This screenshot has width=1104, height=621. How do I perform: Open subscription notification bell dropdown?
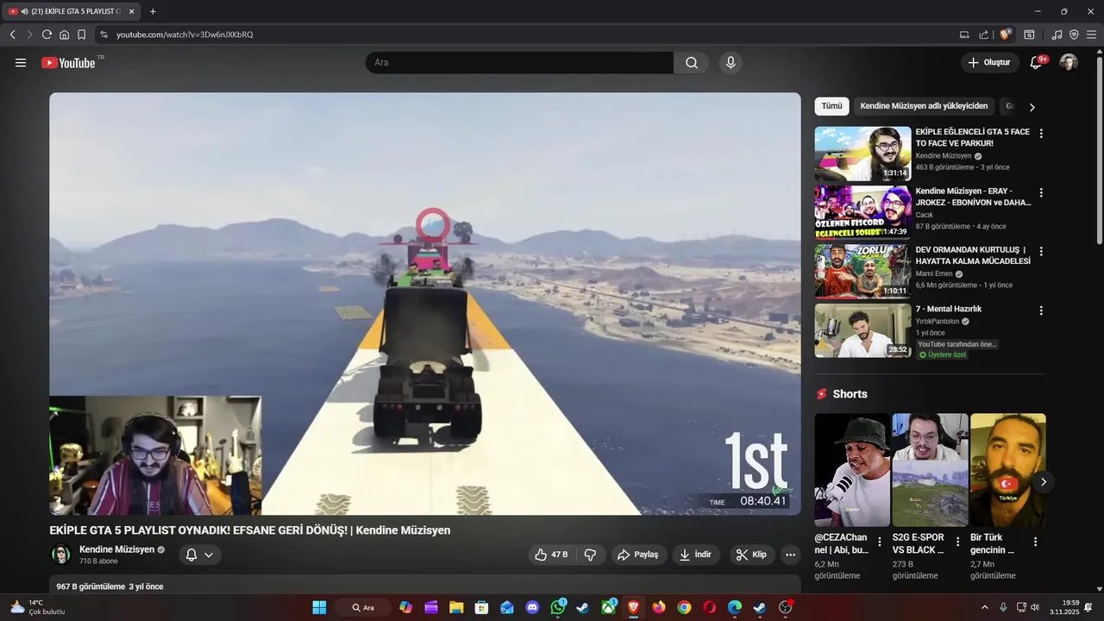200,555
